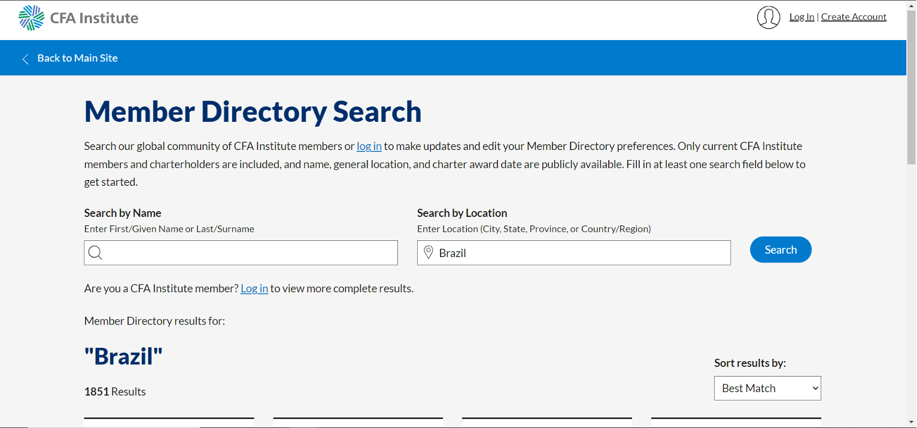
Task: Open the Sort results by dropdown
Action: click(x=767, y=388)
